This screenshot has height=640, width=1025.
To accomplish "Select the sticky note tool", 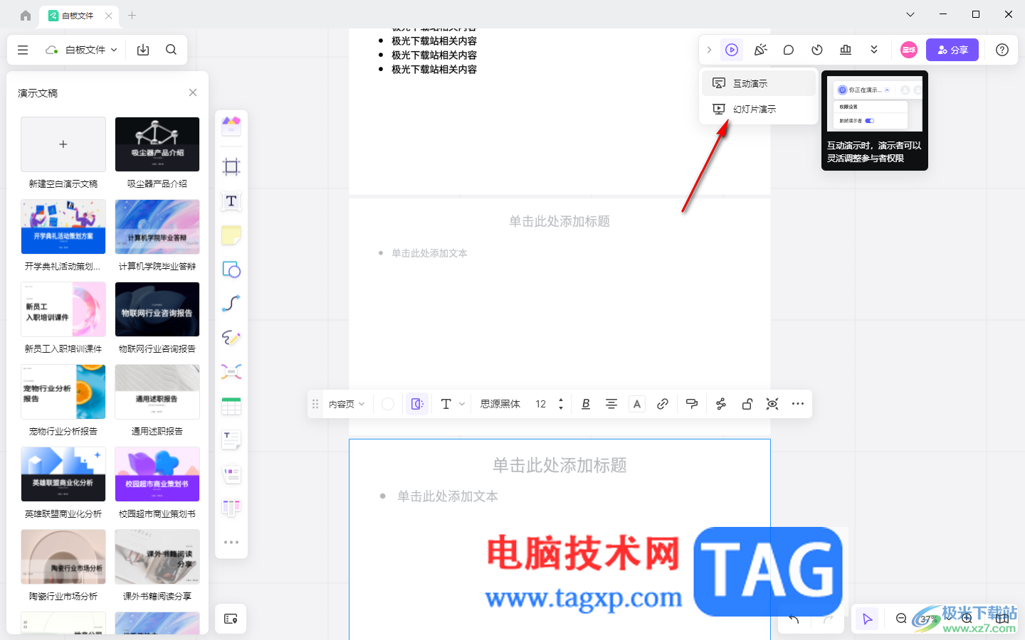I will pos(231,235).
